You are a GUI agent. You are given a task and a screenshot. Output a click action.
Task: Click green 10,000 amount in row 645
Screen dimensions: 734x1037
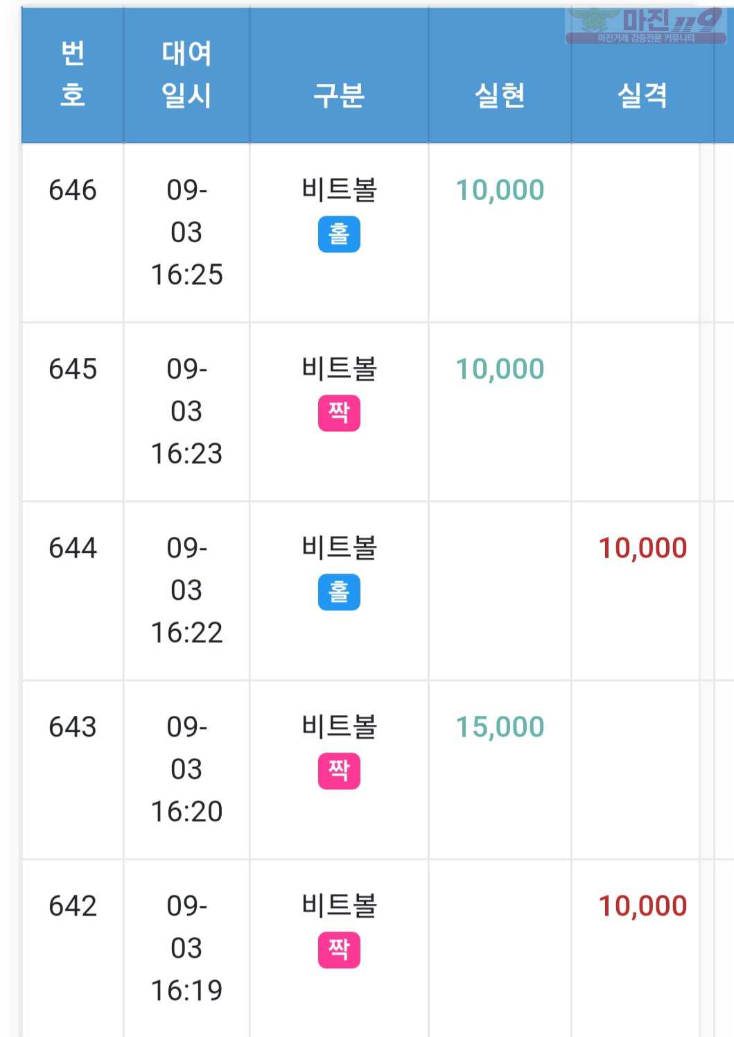pyautogui.click(x=500, y=369)
